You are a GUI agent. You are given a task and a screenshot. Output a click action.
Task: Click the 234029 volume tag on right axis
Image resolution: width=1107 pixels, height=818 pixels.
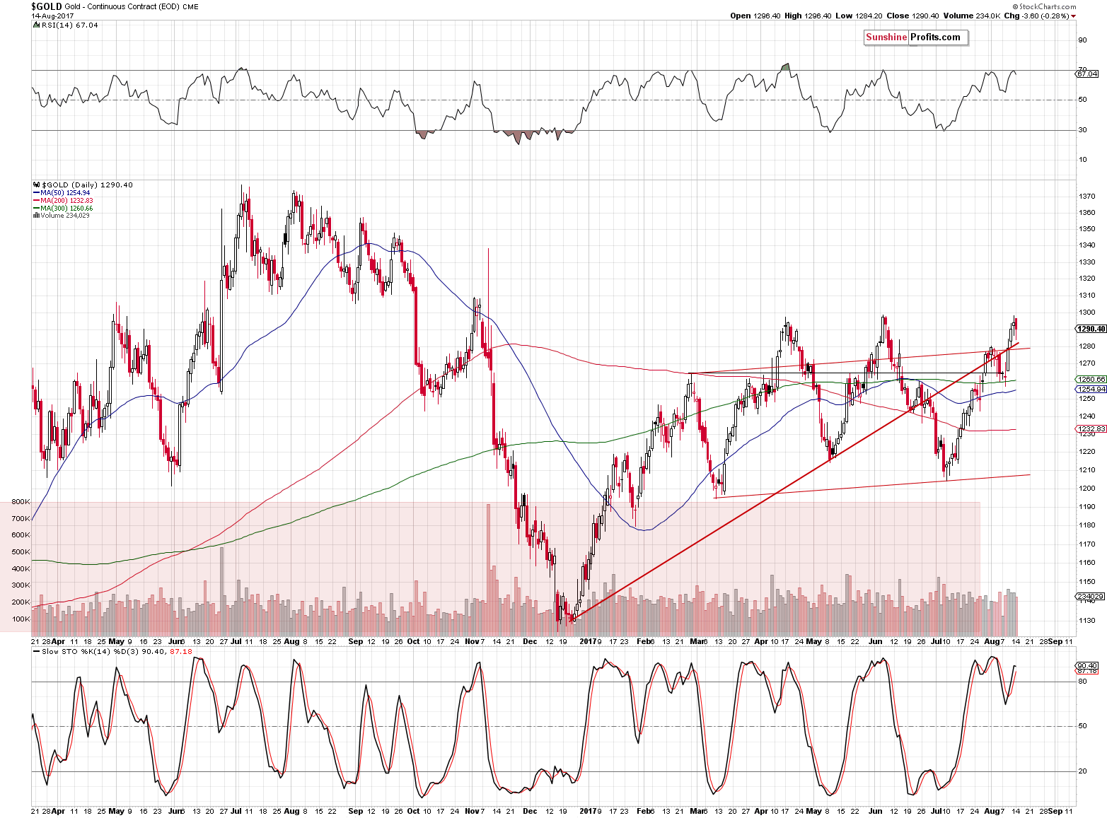(1090, 597)
